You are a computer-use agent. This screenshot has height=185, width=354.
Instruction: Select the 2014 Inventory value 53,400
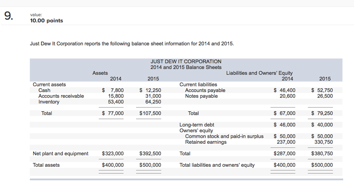click(116, 102)
